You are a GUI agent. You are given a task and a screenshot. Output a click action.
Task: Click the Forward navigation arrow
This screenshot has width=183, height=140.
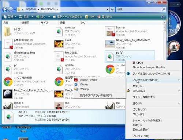(11, 9)
